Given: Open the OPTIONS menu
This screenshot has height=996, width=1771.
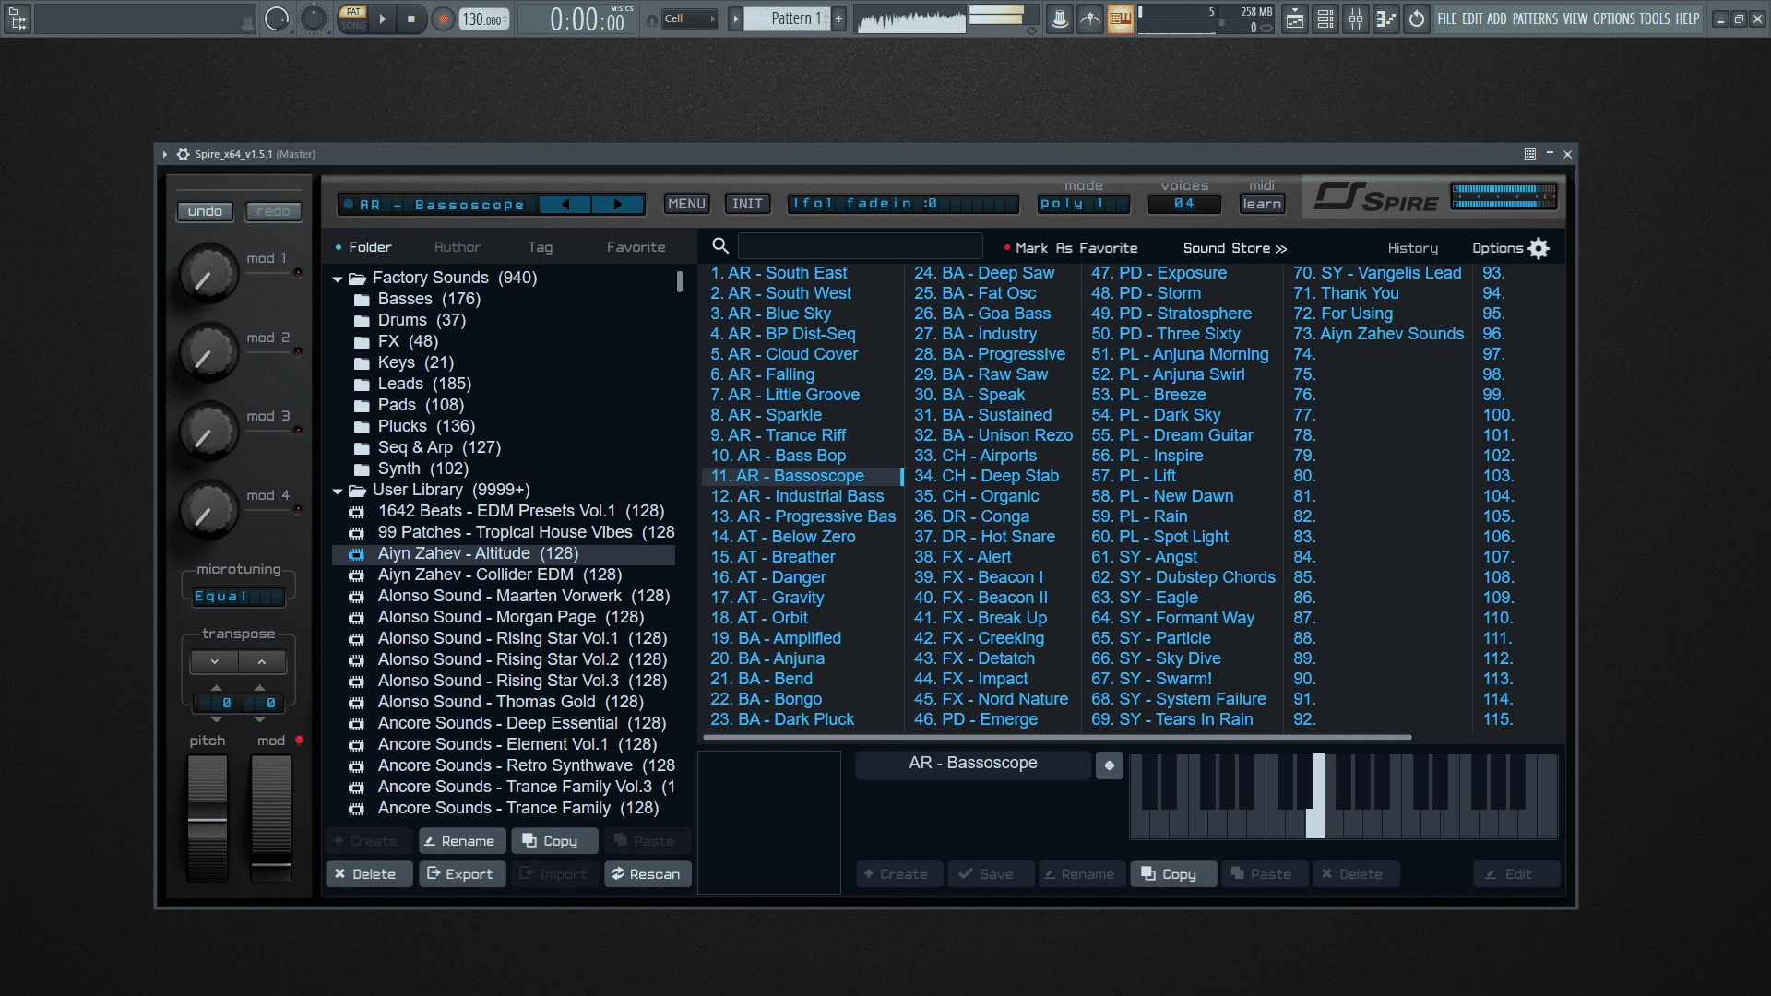Looking at the screenshot, I should click(1614, 18).
